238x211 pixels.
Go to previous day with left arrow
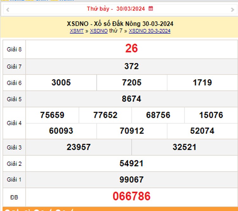8,10
